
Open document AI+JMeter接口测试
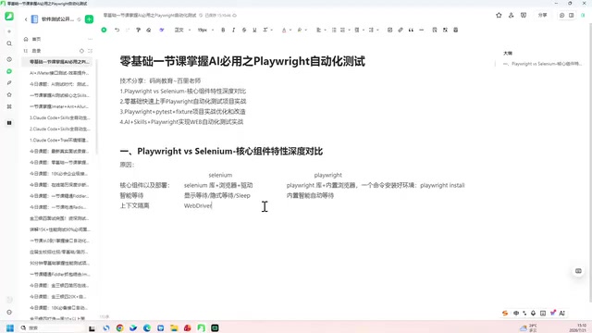tap(59, 73)
